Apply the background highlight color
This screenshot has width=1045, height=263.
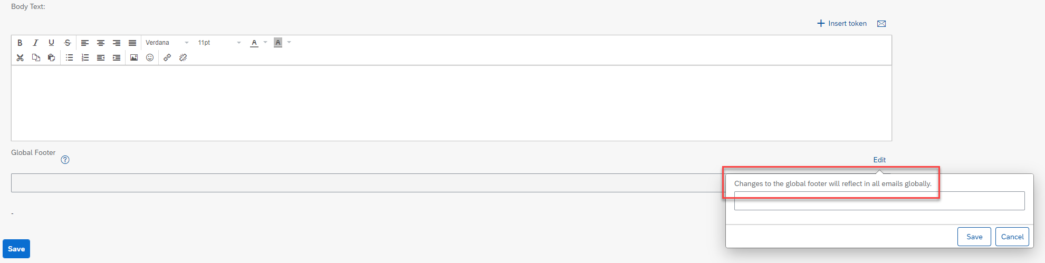[278, 43]
